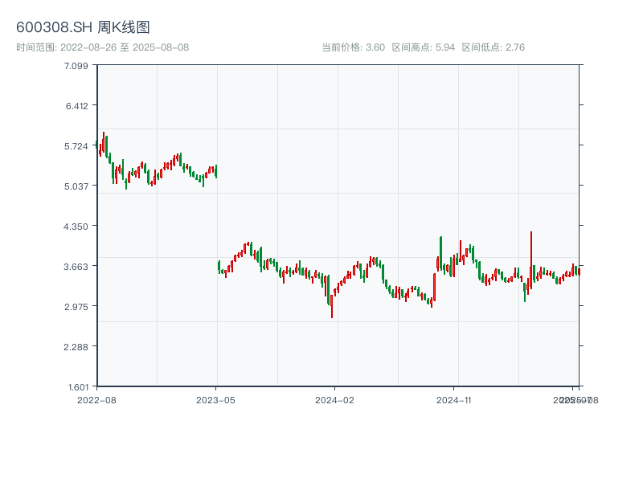Click the 当前价格 3.60 label
Screen dimensions: 643x482
(353, 47)
